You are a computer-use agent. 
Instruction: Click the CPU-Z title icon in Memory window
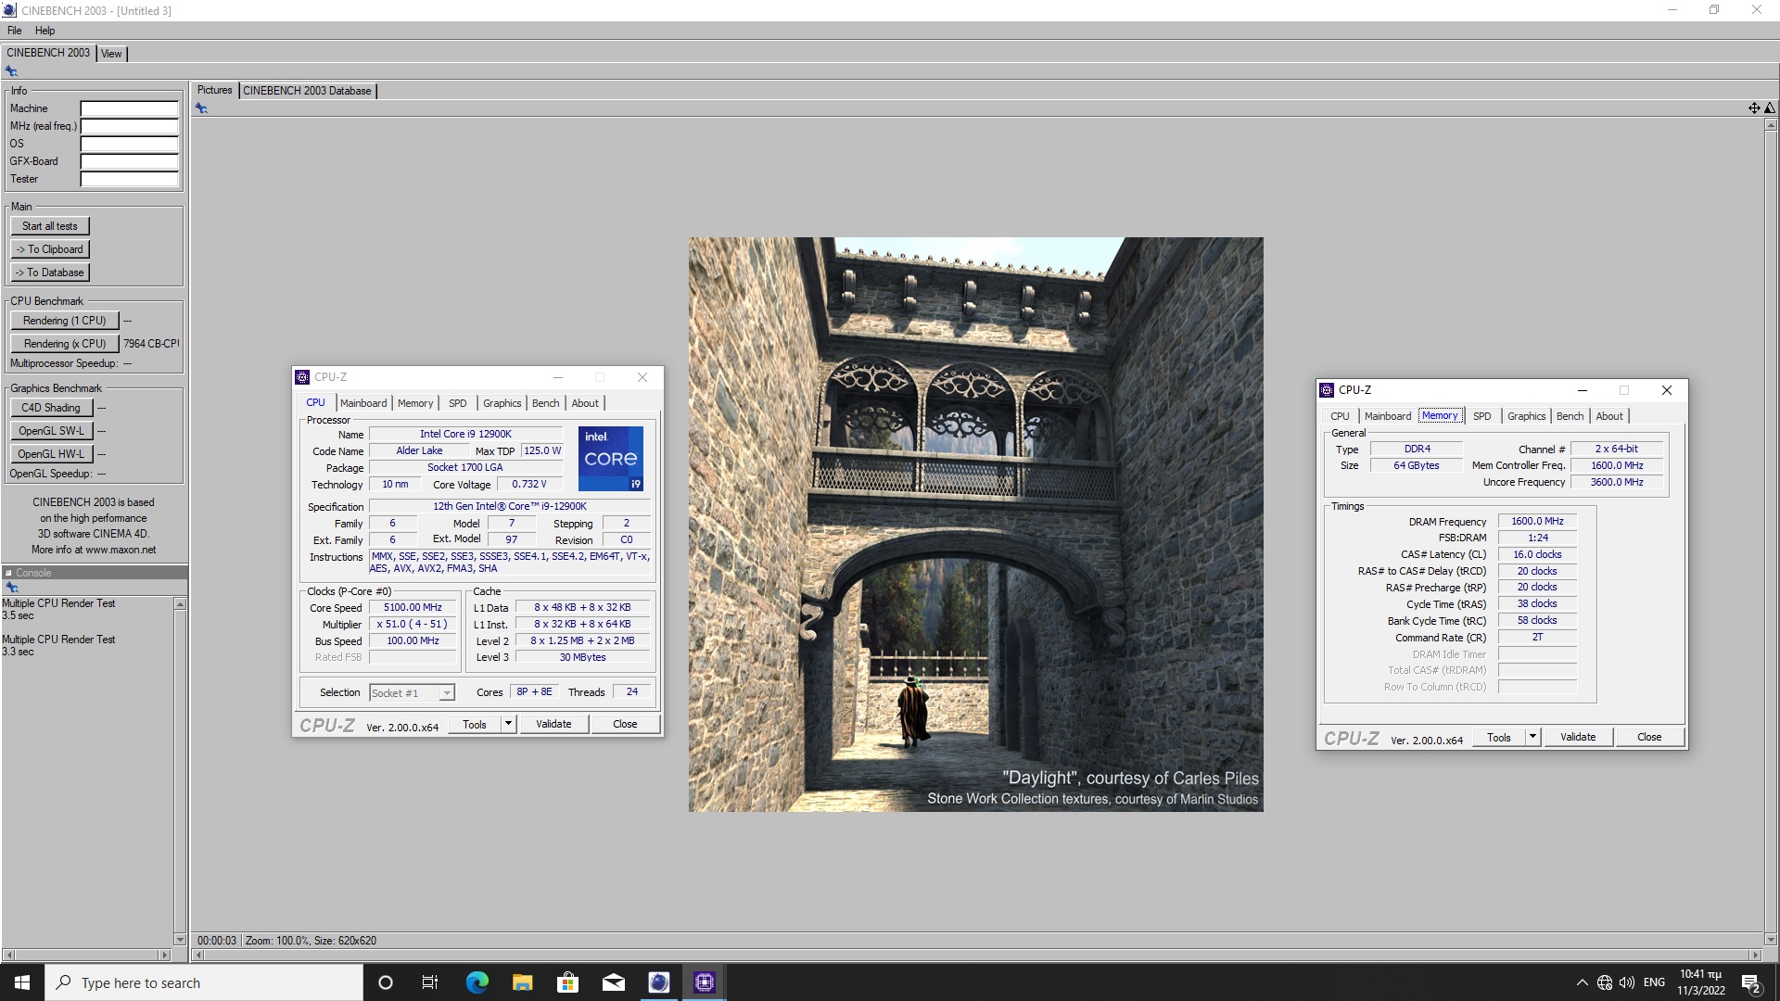click(x=1327, y=390)
